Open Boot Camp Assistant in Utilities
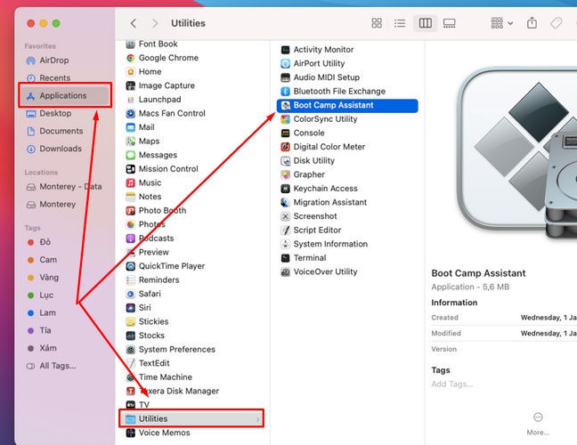The width and height of the screenshot is (577, 445). click(333, 105)
